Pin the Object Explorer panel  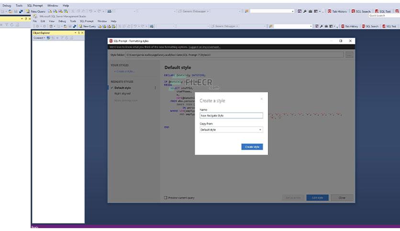pos(79,33)
